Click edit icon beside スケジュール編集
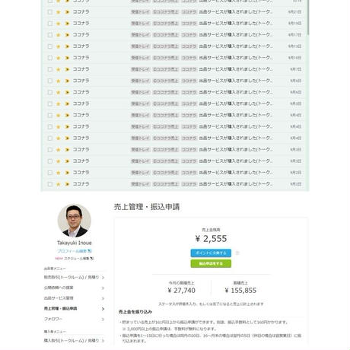Viewport: 350px width, 350px height. (92, 259)
